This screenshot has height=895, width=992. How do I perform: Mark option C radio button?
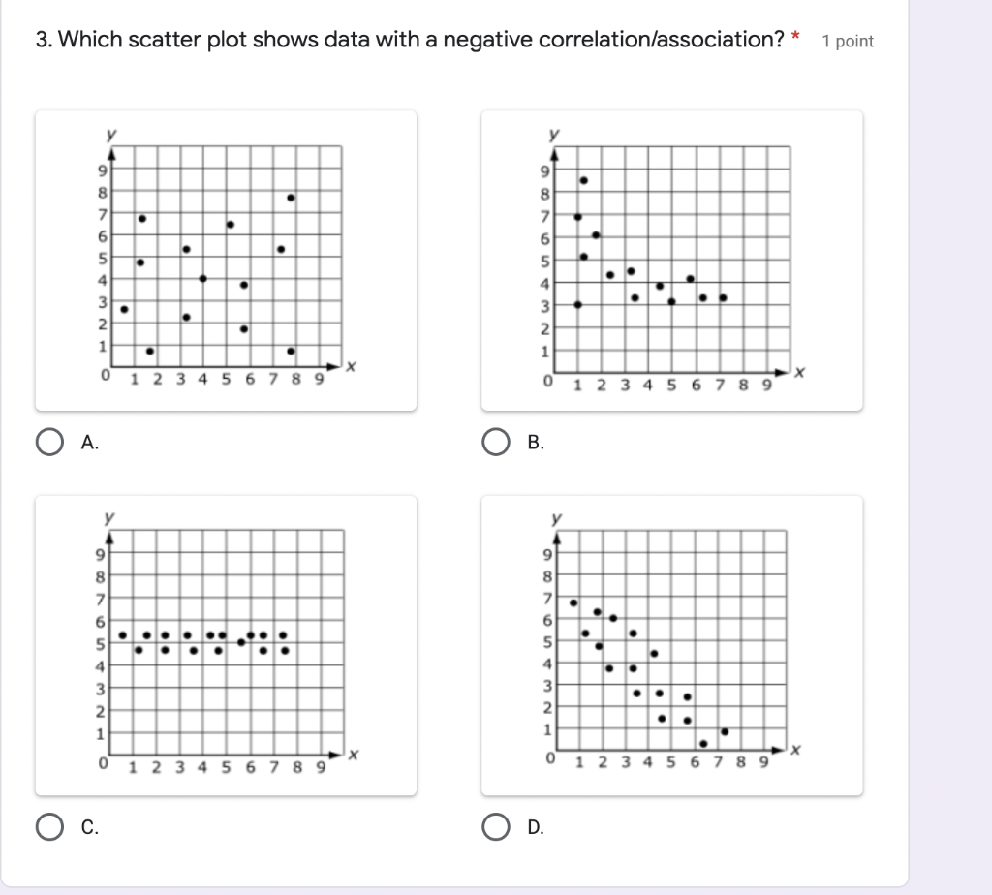tap(48, 827)
